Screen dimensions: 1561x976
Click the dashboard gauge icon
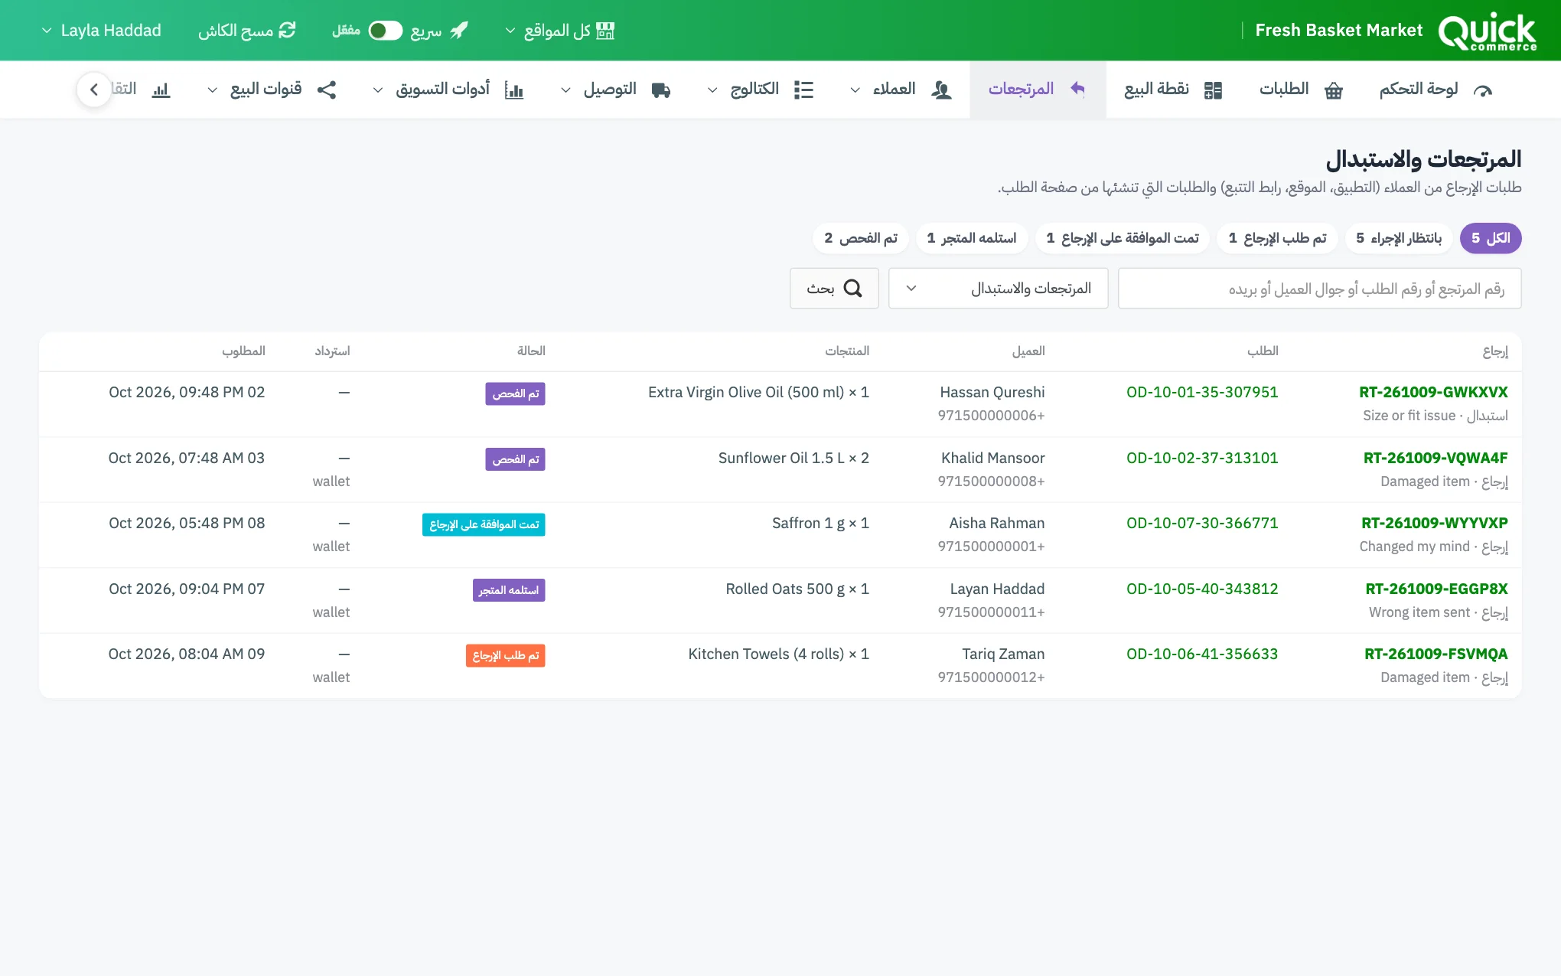pos(1483,90)
